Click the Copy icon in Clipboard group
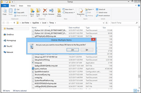The image size is (141, 93). click(5, 11)
